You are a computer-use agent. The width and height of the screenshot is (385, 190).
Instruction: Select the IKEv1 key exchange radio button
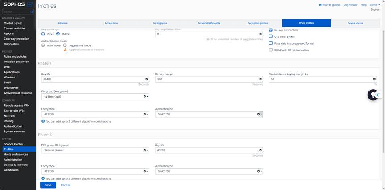[43, 33]
